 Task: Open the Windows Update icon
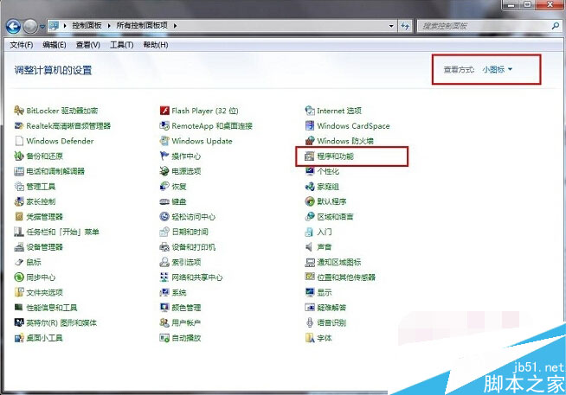[x=164, y=141]
